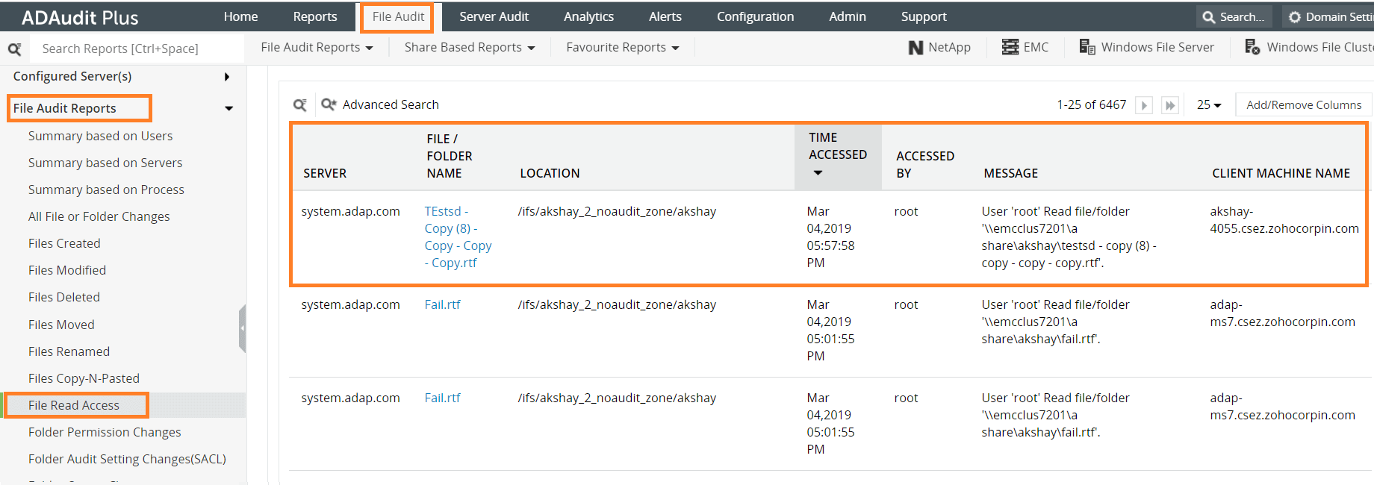Open the Analytics tab
Viewport: 1374px width, 485px height.
588,16
